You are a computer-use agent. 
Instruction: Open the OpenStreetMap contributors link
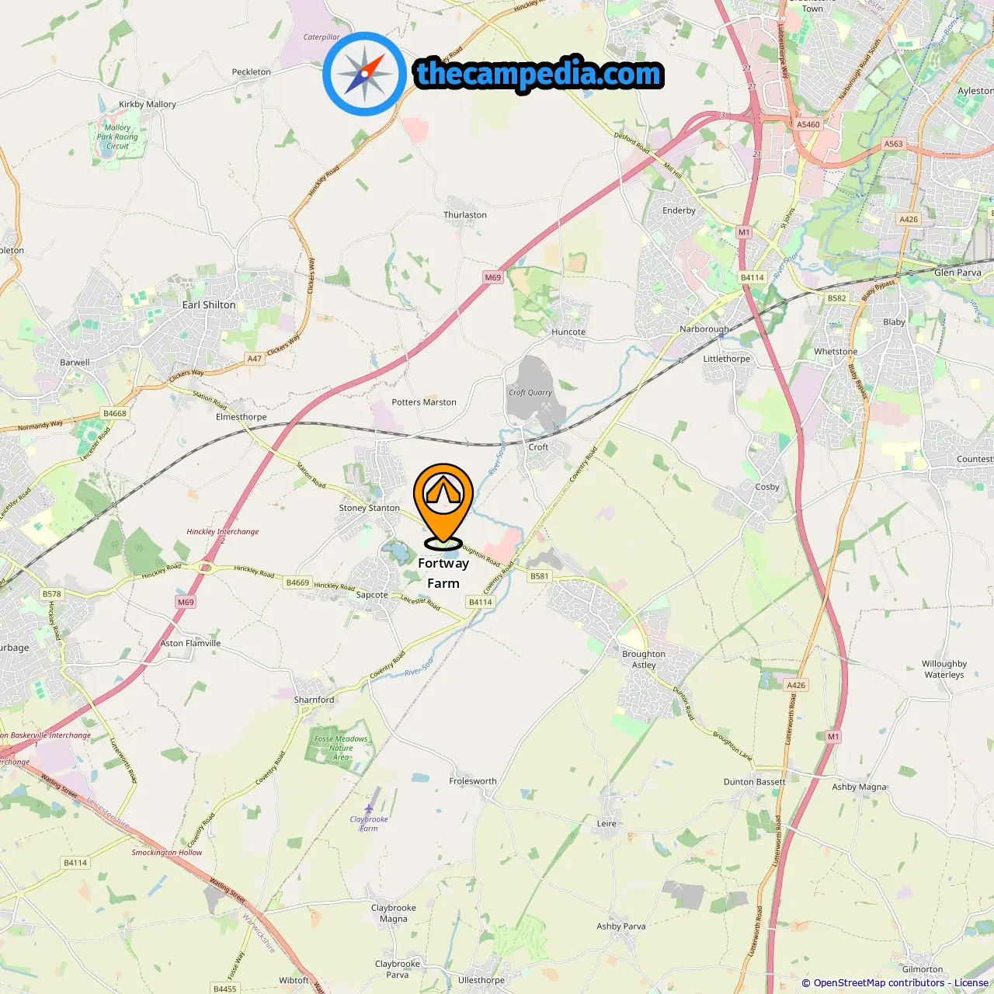pos(878,982)
